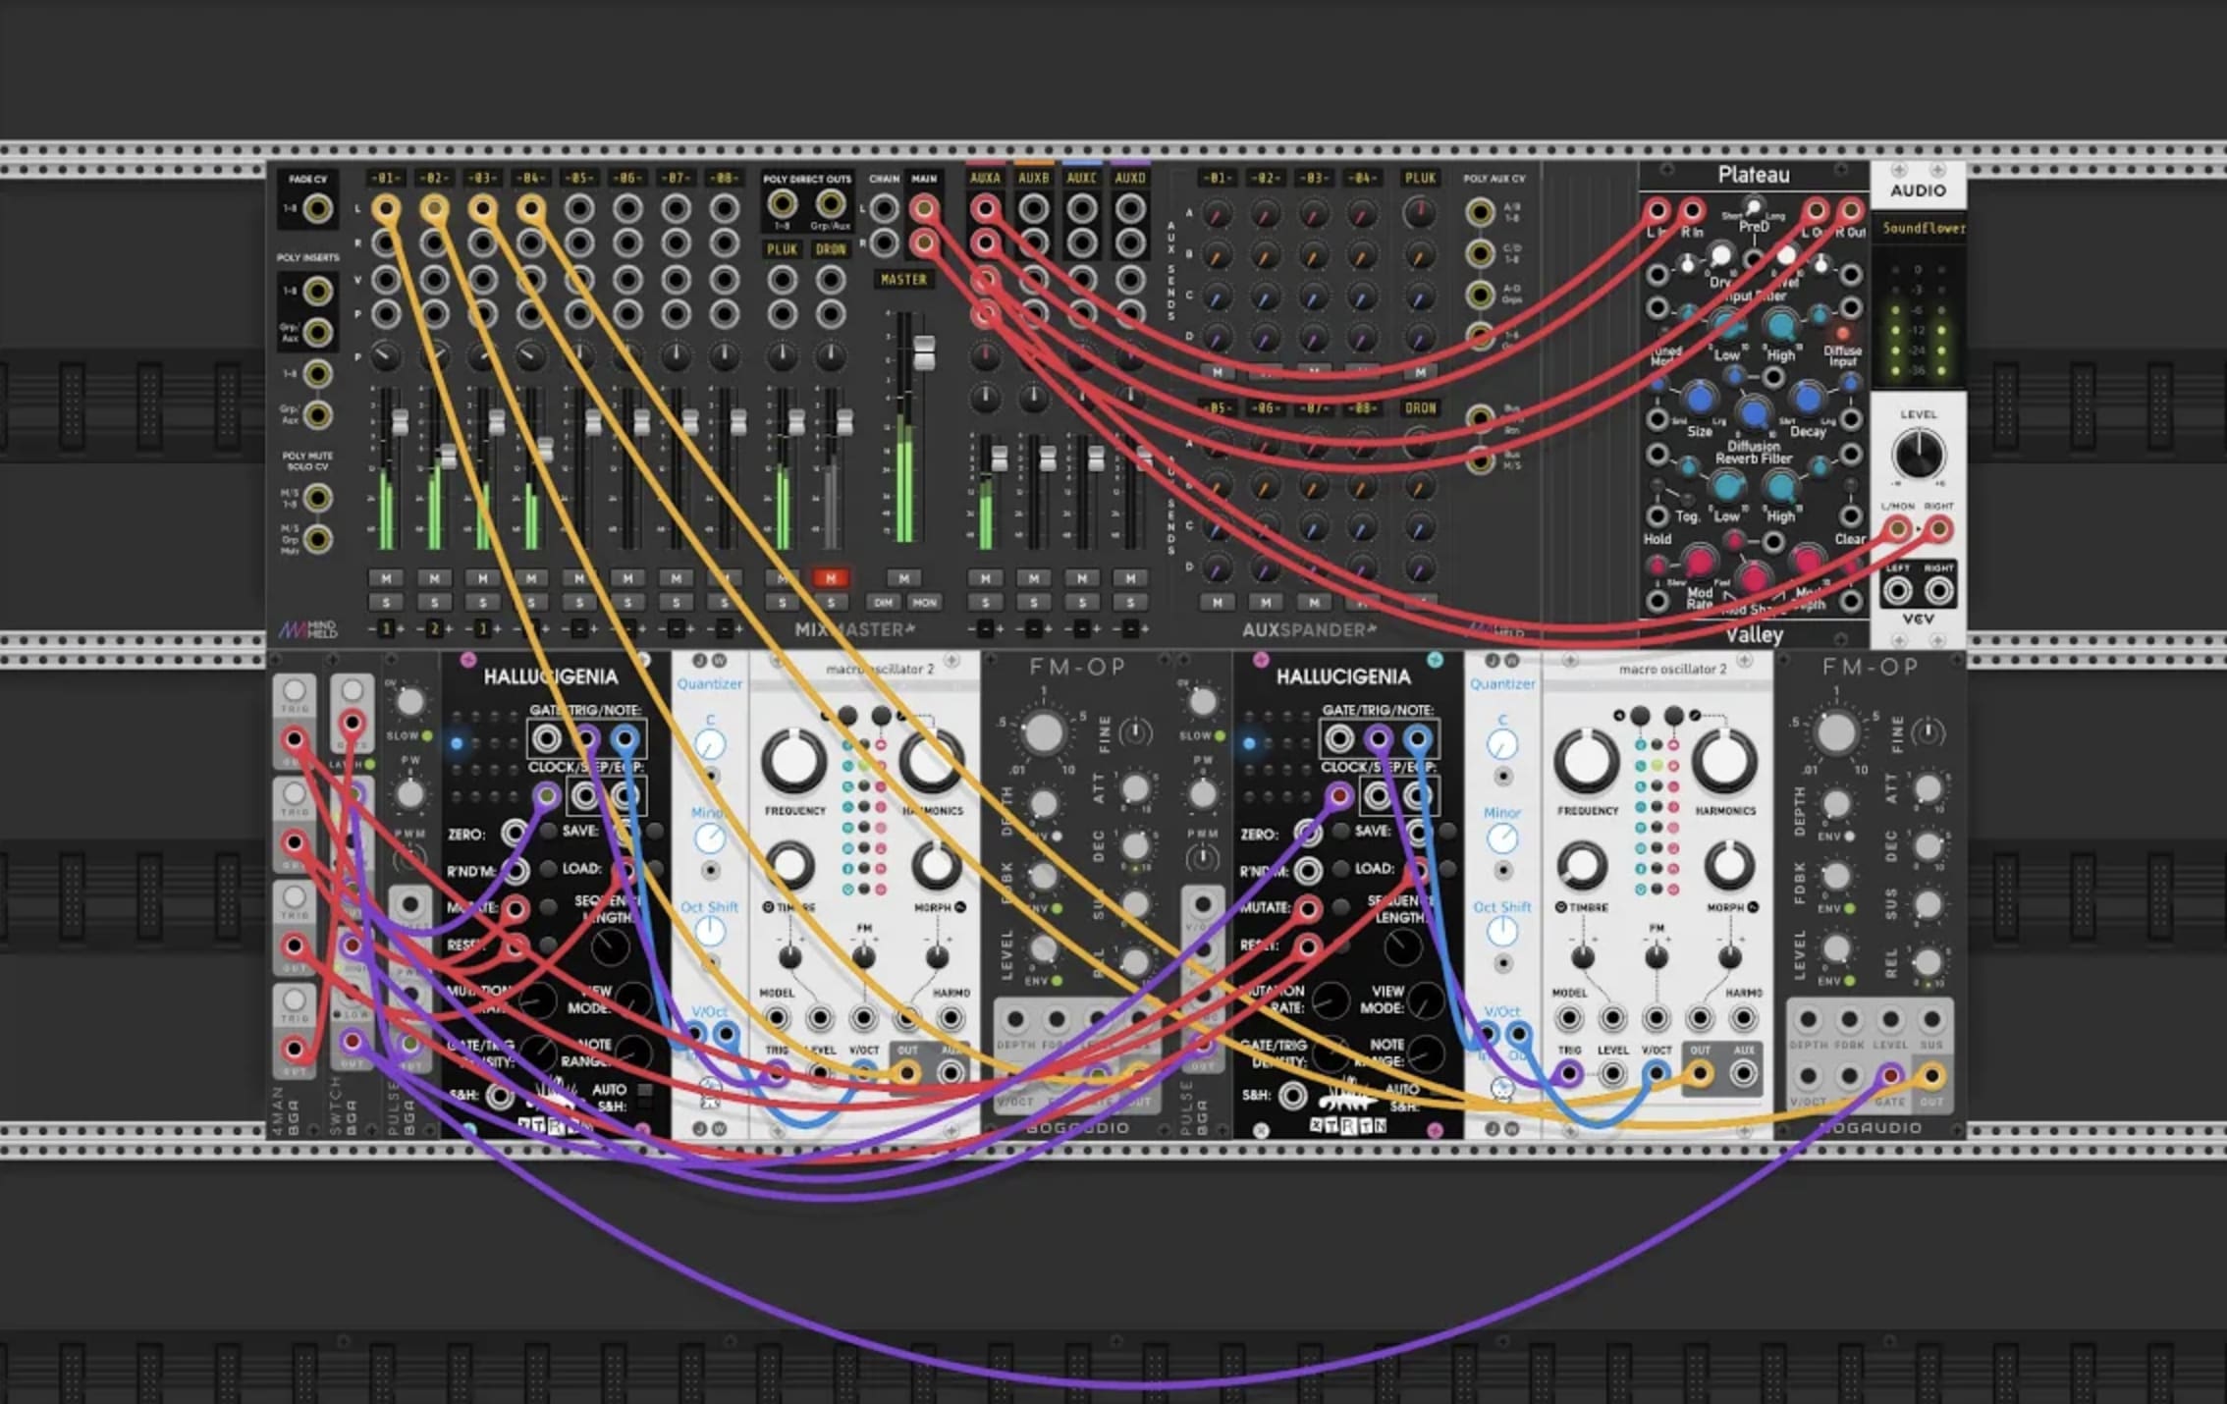Click FREQUENCY knob on right macro oscillator
This screenshot has height=1404, width=2227.
(1587, 760)
